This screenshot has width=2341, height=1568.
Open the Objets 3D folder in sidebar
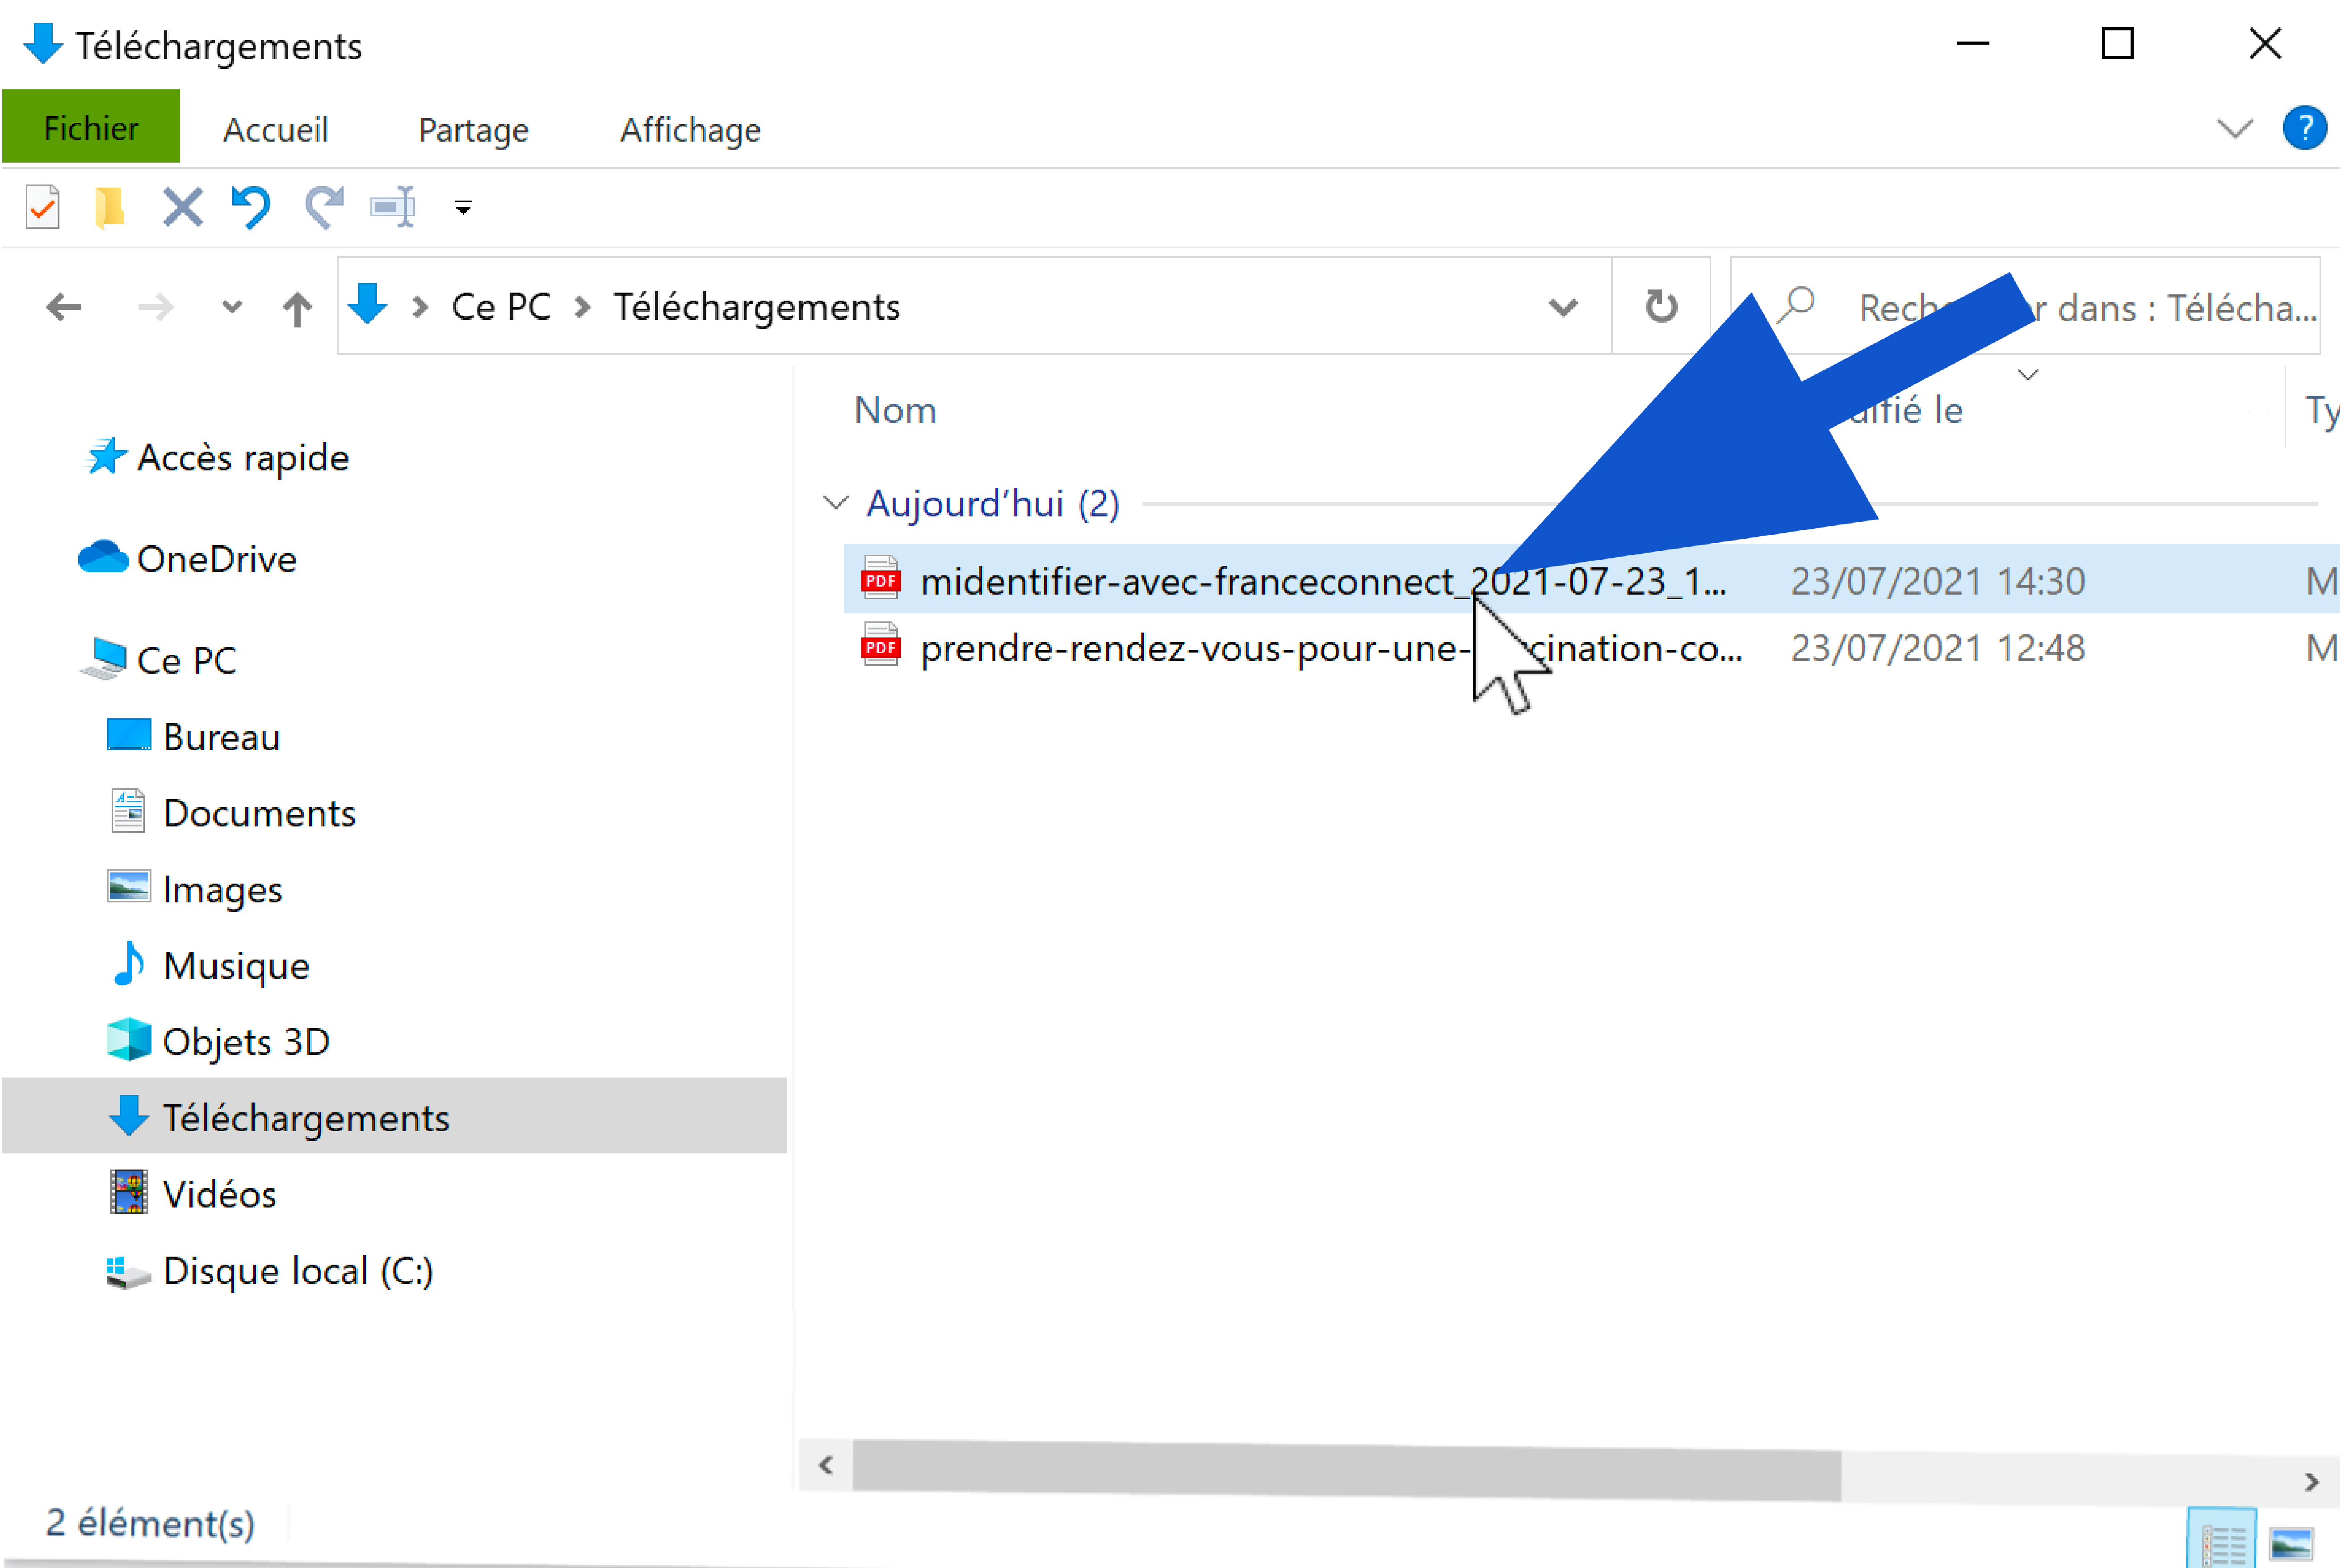tap(219, 1041)
